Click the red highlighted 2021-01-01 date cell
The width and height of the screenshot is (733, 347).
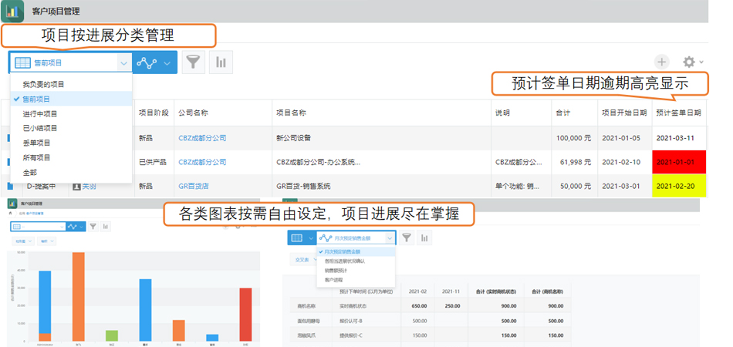(677, 162)
